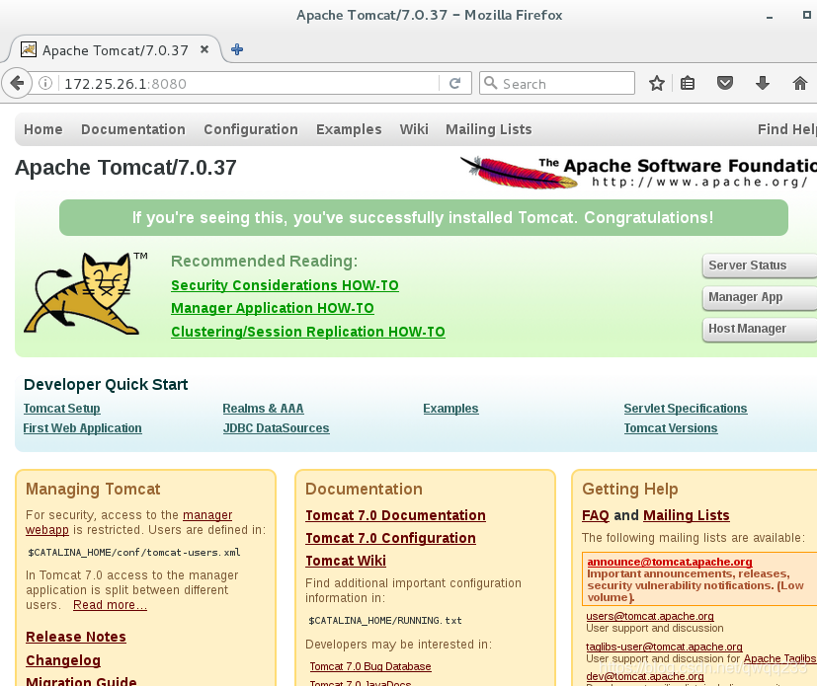Image resolution: width=817 pixels, height=686 pixels.
Task: Select the Apache Tomcat/7.0.37 browser tab
Action: (116, 50)
